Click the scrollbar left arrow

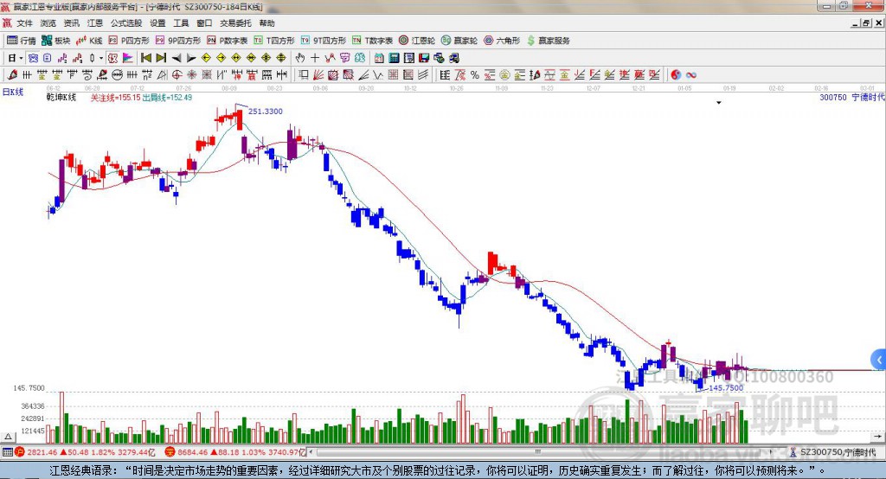pyautogui.click(x=311, y=452)
